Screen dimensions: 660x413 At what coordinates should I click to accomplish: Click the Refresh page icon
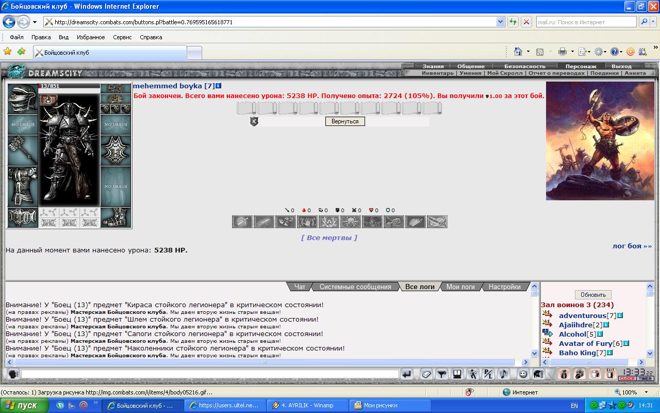coord(513,22)
